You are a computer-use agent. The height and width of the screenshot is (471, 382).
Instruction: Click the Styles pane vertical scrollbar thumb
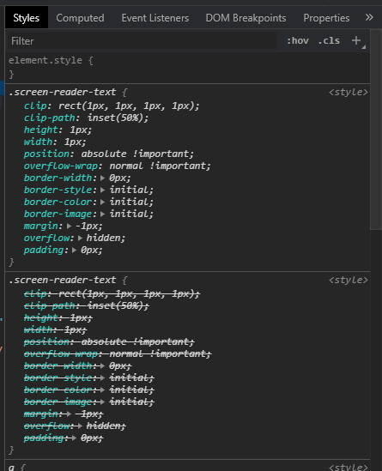376,130
